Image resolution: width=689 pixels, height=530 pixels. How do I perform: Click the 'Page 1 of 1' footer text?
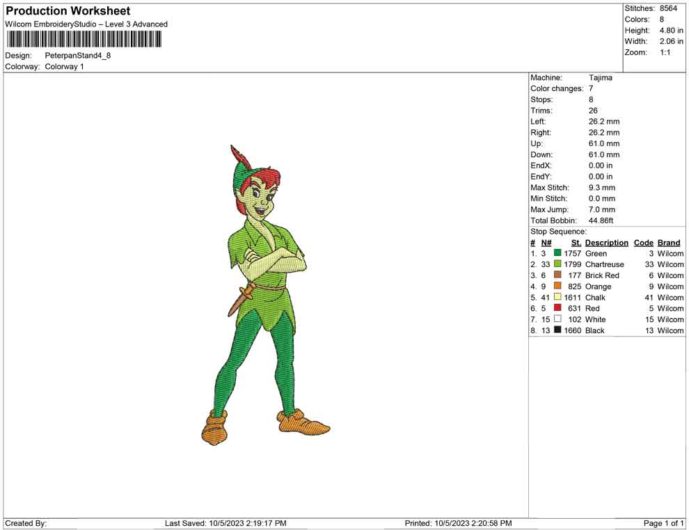click(663, 523)
